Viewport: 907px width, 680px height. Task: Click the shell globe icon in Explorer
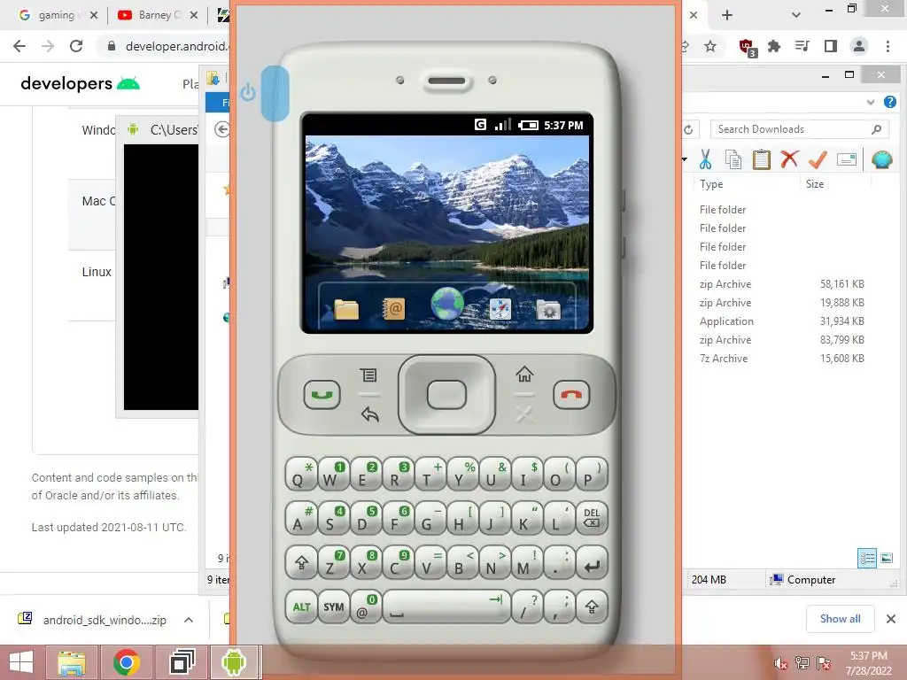pos(881,159)
